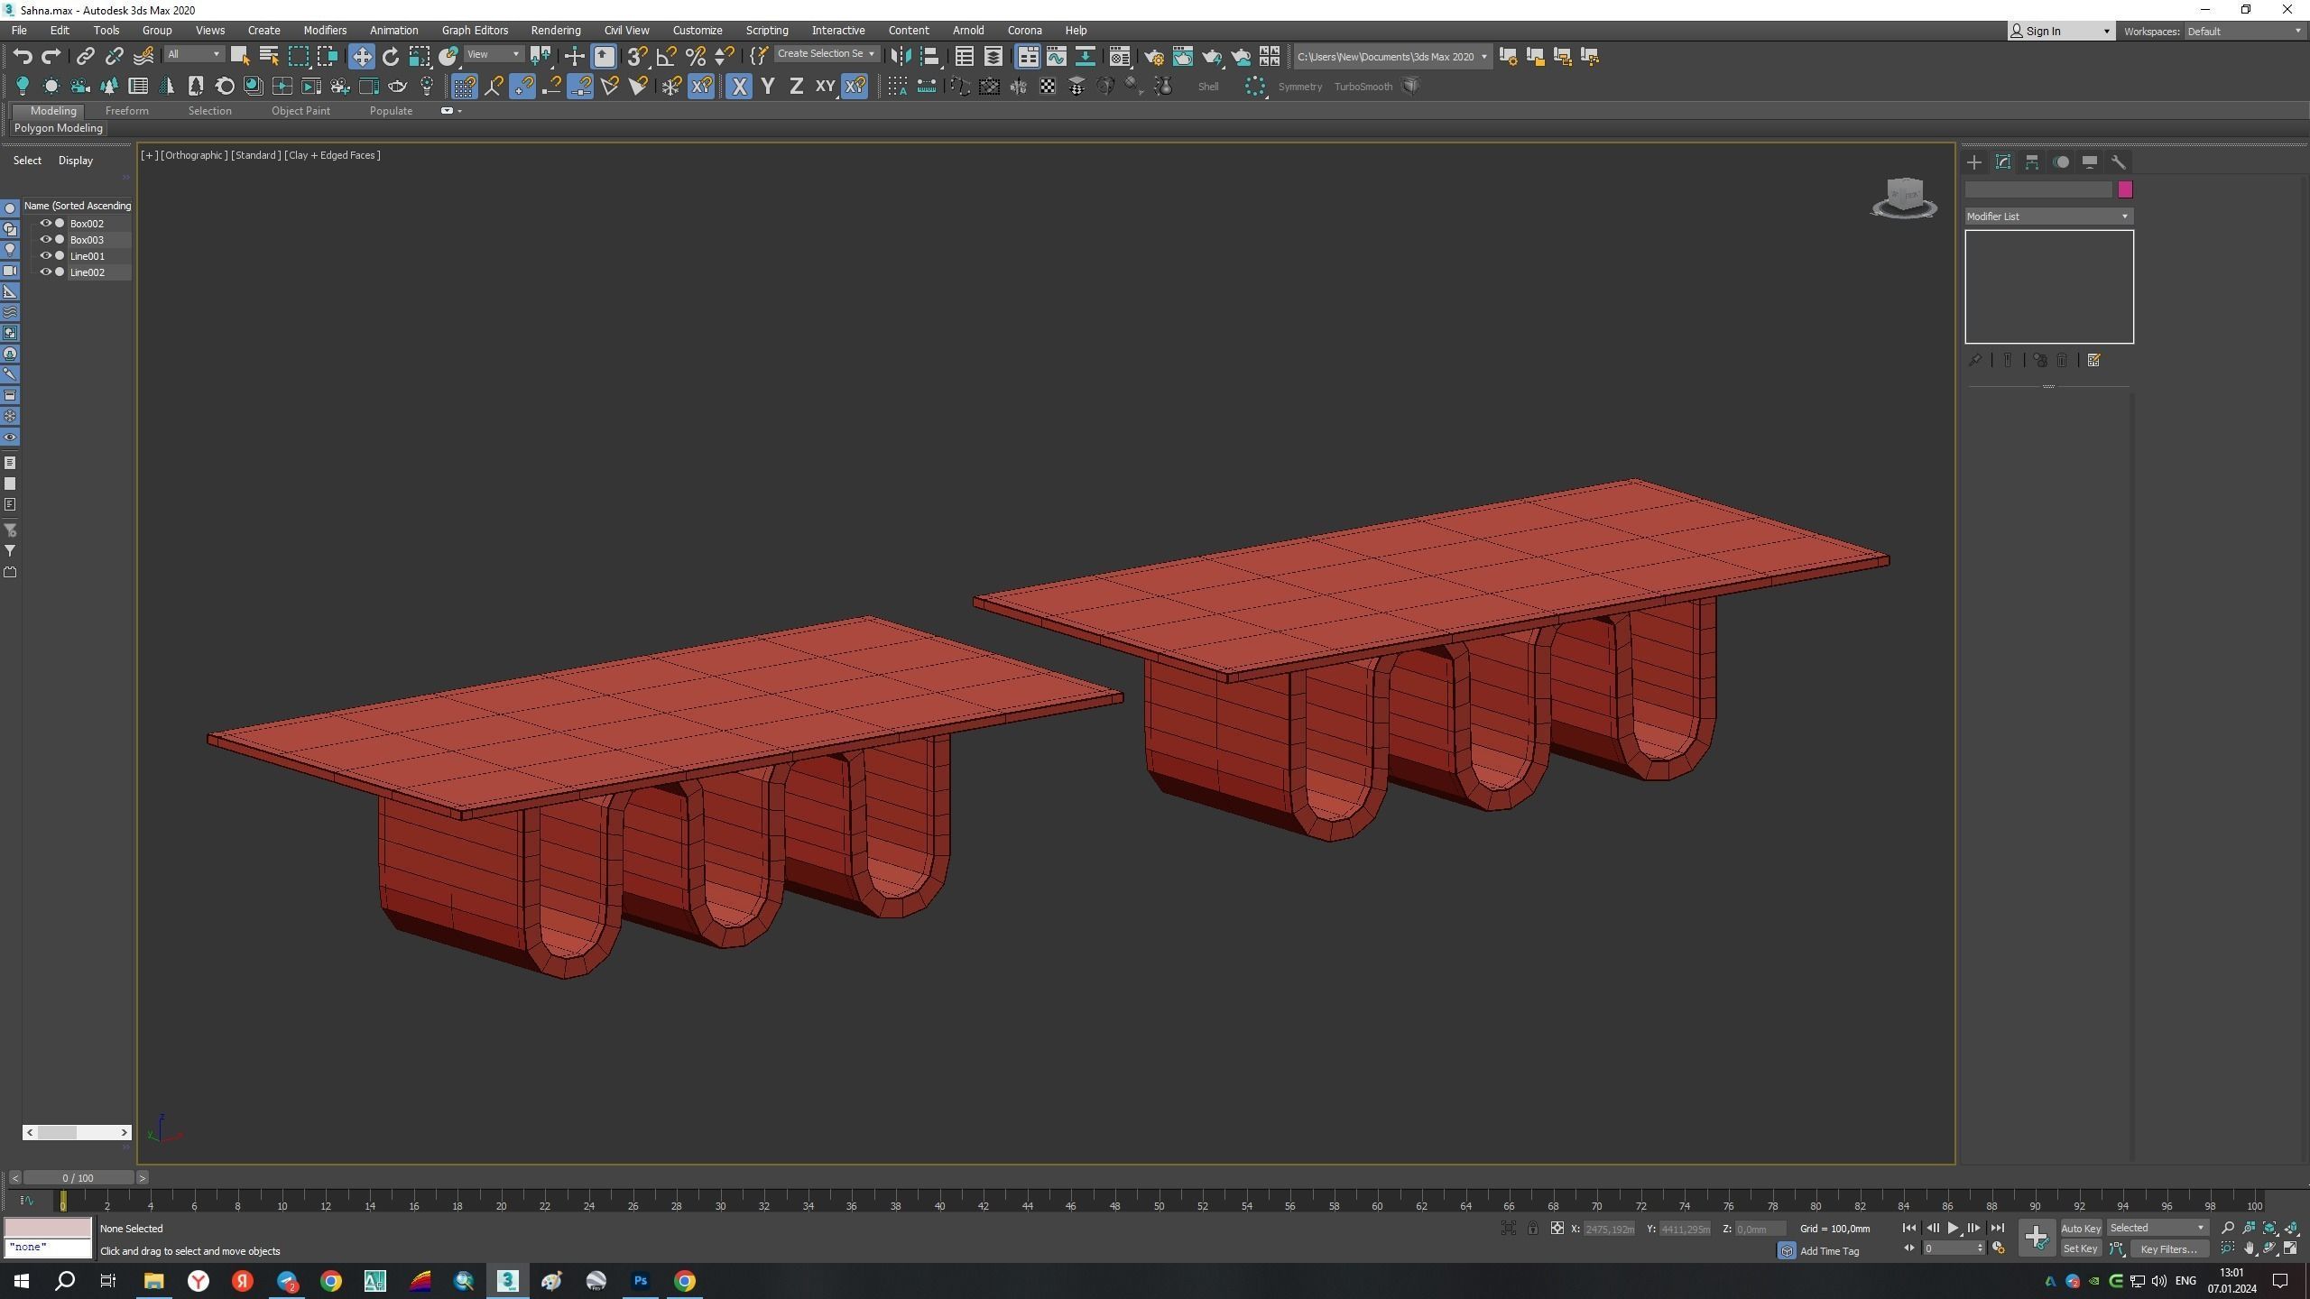This screenshot has height=1299, width=2310.
Task: Activate the Select and Move tool
Action: pos(361,57)
